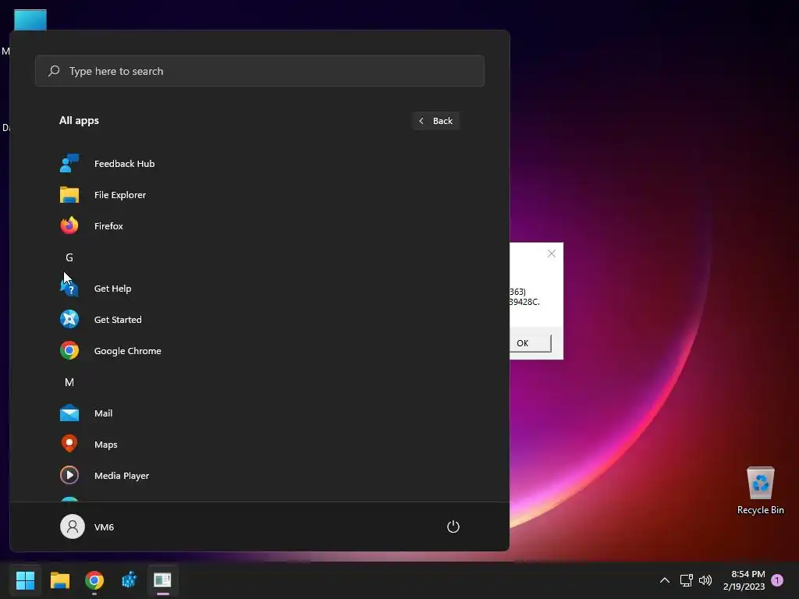Open the volume tray icon
Screen dimensions: 799x599
(705, 580)
